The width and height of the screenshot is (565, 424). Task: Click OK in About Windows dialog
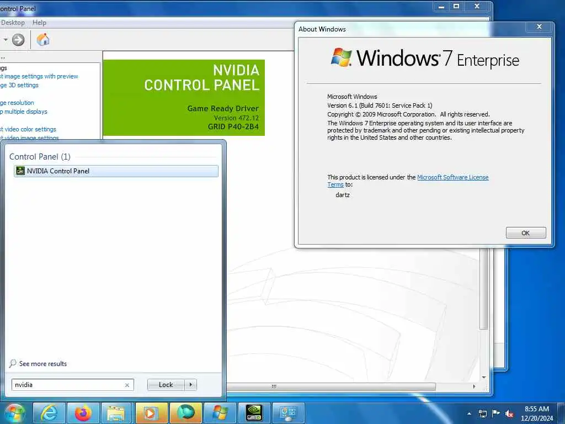coord(526,233)
